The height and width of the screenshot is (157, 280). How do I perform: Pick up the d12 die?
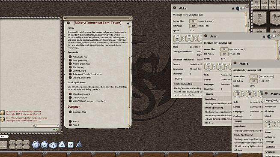pyautogui.click(x=45, y=145)
